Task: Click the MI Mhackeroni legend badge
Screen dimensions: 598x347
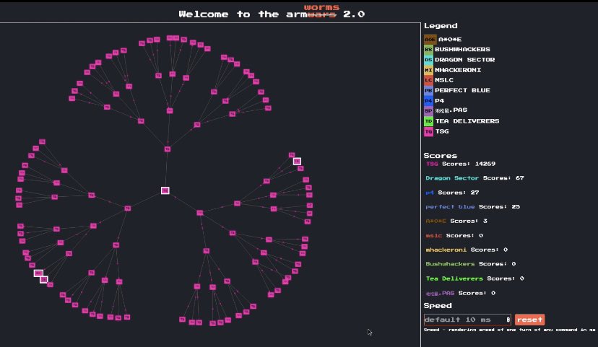Action: [428, 70]
